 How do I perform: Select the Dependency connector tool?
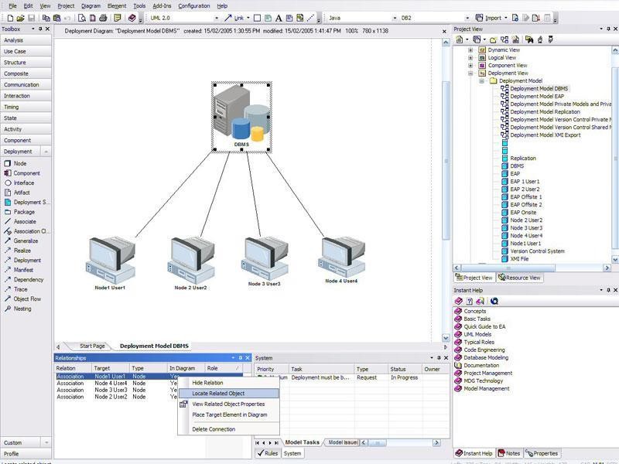[28, 279]
